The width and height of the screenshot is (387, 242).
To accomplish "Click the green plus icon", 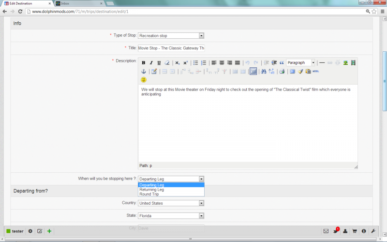I will pos(49,231).
